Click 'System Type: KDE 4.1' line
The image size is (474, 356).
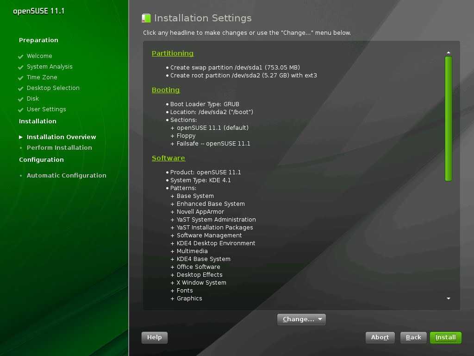[x=200, y=180]
